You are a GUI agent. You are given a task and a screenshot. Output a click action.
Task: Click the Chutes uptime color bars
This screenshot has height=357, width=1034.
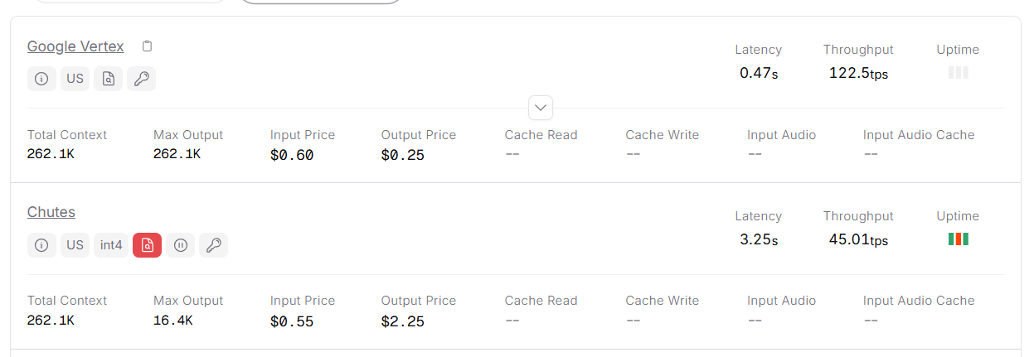pyautogui.click(x=958, y=239)
